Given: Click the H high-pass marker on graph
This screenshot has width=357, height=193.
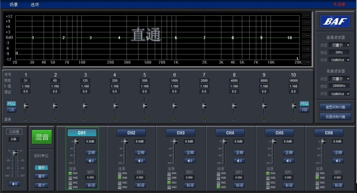Looking at the screenshot, I should [x=16, y=53].
